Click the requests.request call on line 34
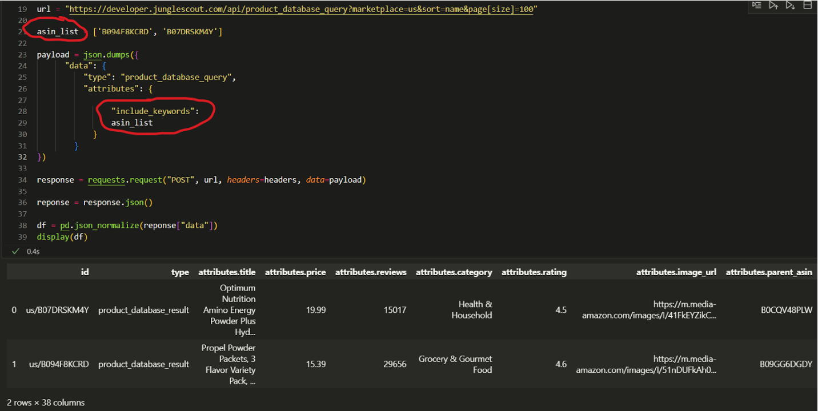 (124, 180)
